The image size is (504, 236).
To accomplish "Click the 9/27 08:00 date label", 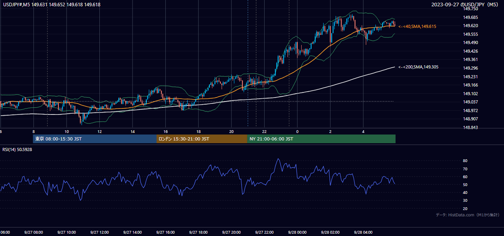I will click(x=34, y=232).
